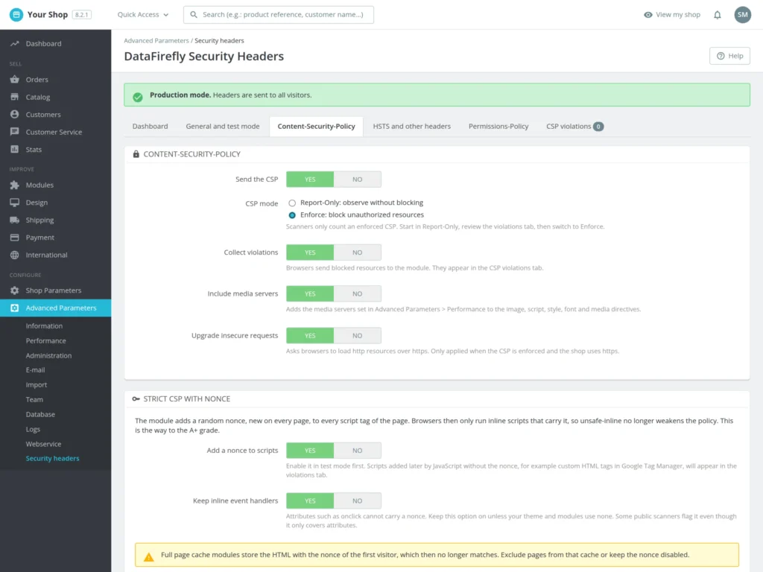Click the International globe icon
Image resolution: width=763 pixels, height=572 pixels.
pyautogui.click(x=15, y=255)
